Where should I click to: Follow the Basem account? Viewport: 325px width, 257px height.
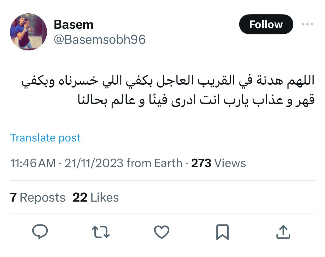tap(266, 25)
